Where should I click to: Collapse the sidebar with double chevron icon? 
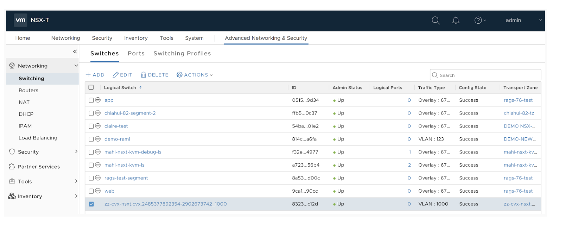(75, 51)
